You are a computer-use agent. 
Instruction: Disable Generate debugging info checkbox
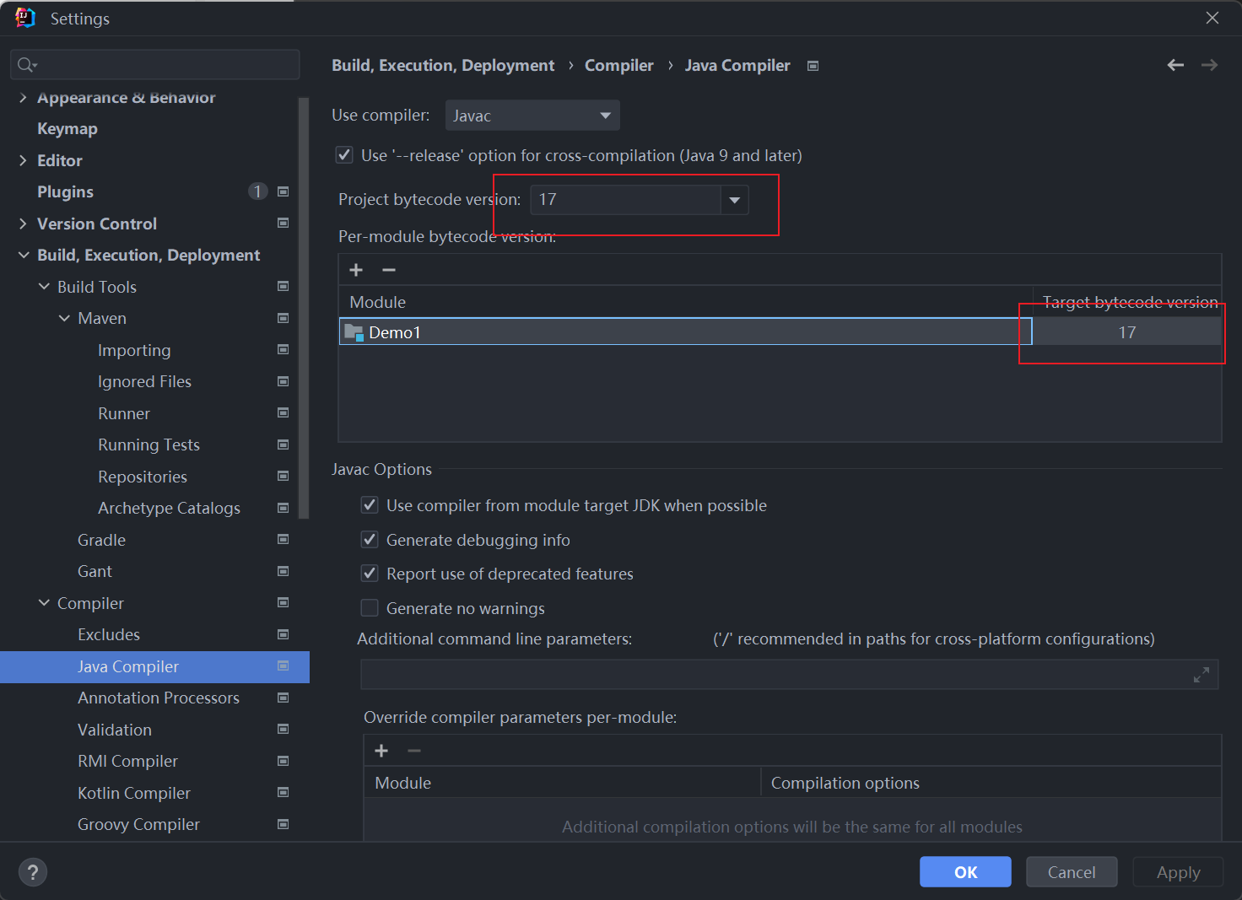point(370,540)
